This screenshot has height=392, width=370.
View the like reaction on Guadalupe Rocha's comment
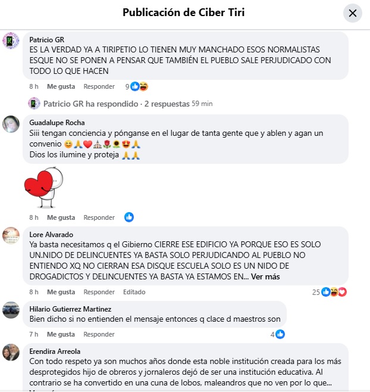pyautogui.click(x=129, y=217)
